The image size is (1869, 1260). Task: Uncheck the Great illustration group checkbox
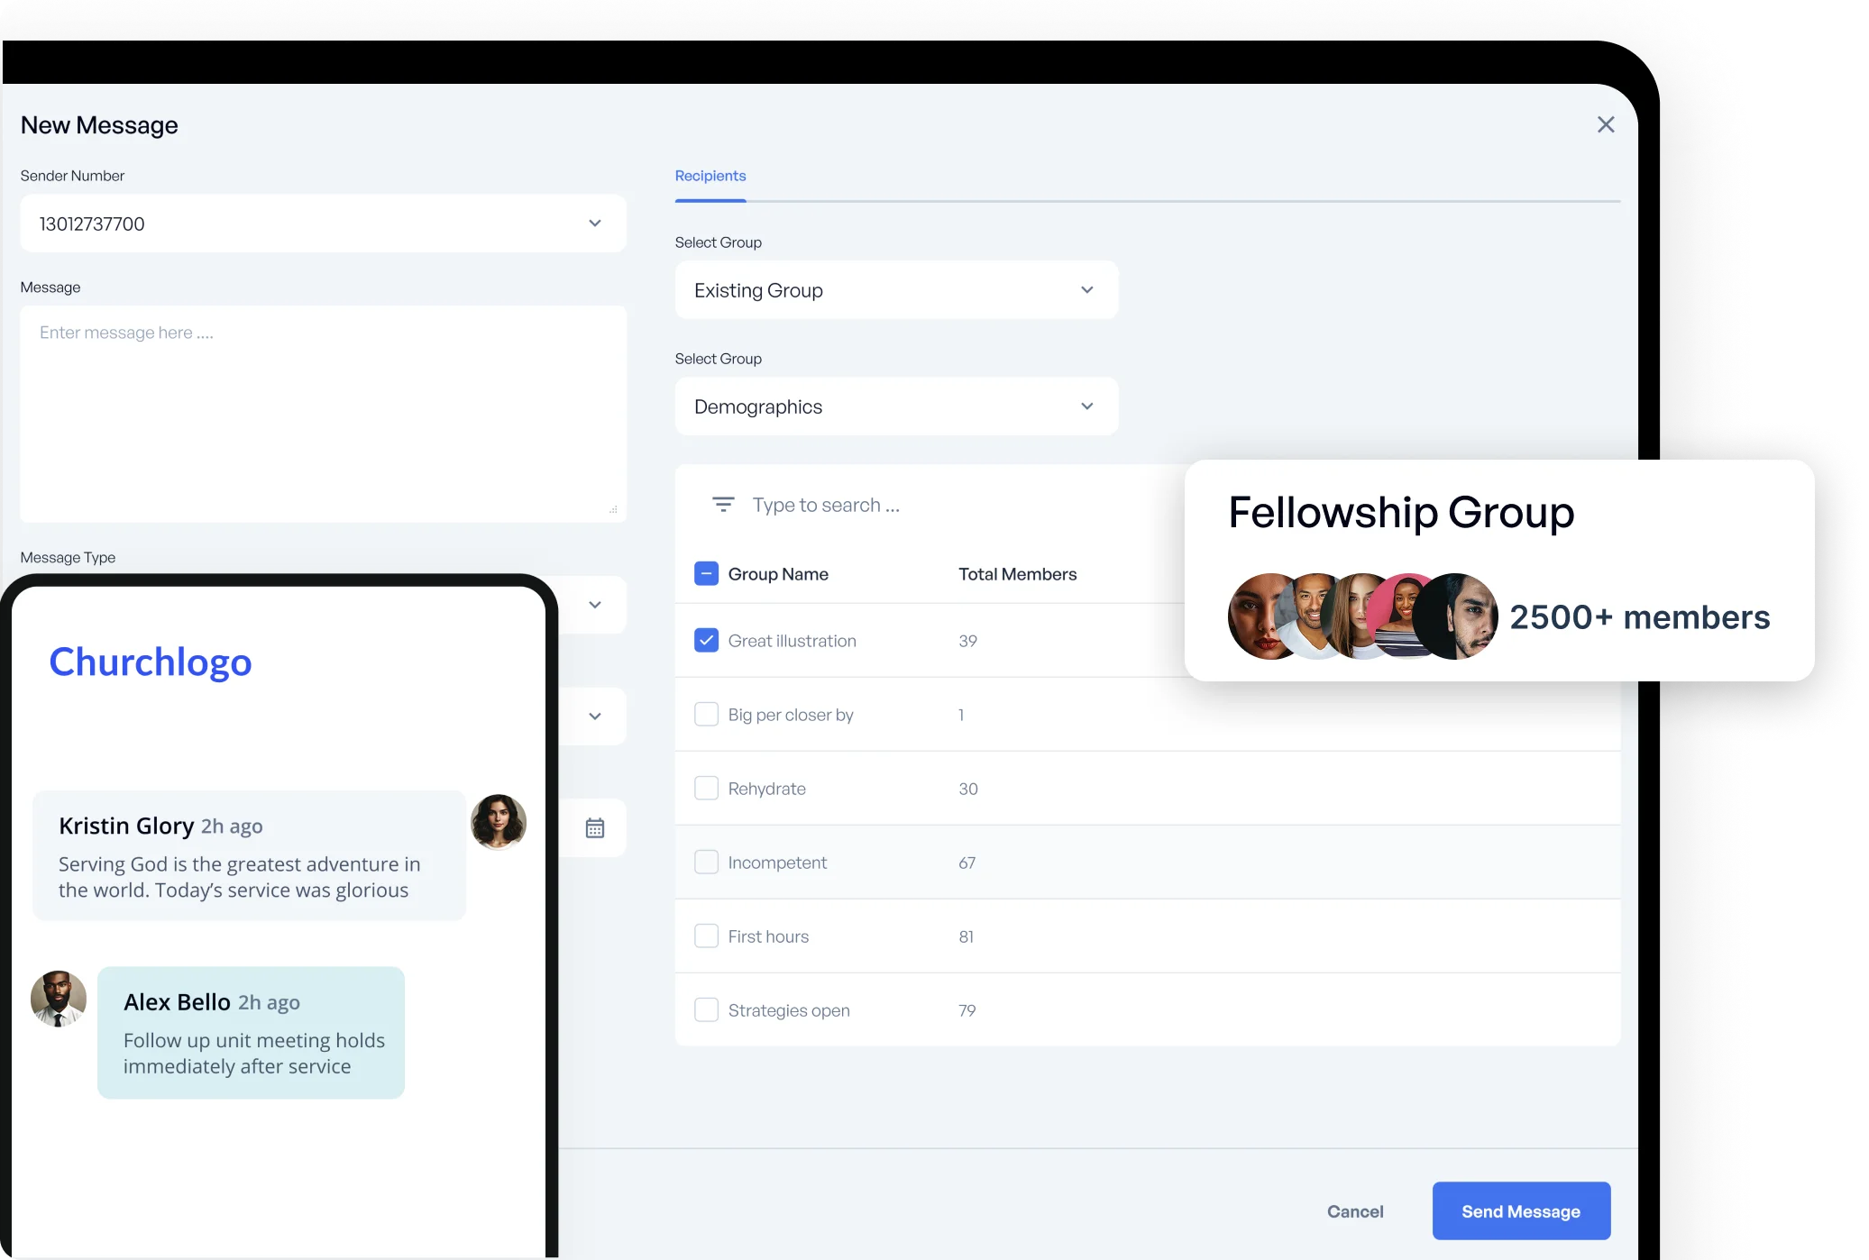pos(706,641)
